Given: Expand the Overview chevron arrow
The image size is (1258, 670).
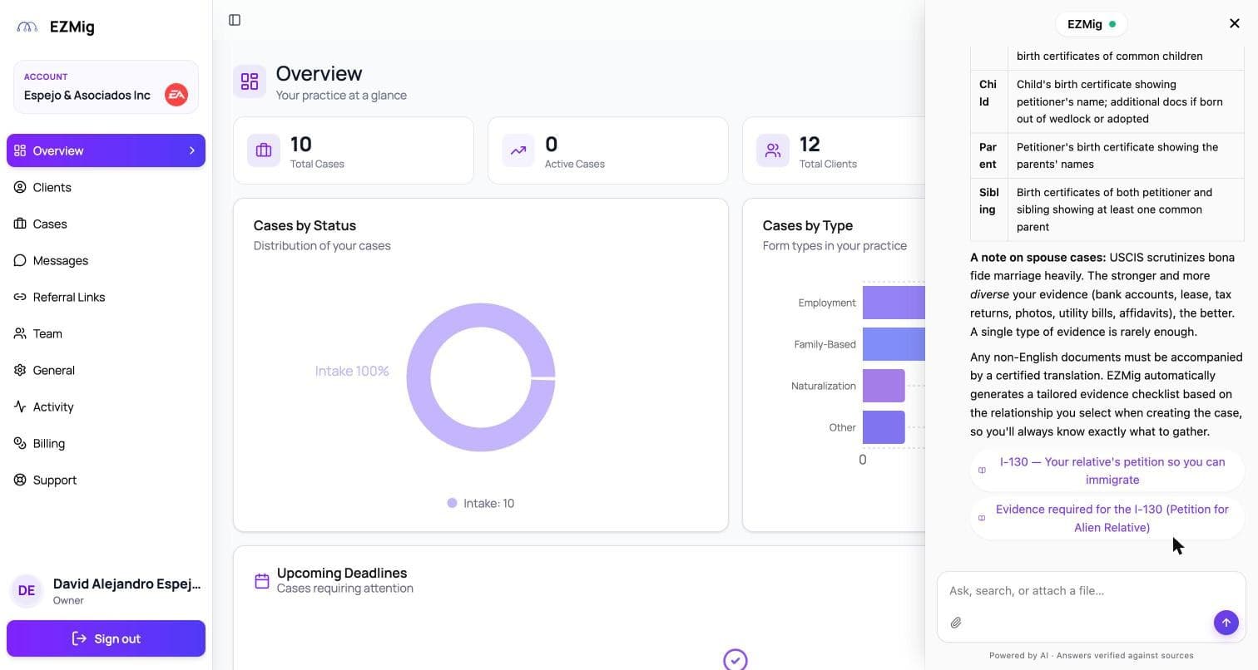Looking at the screenshot, I should pyautogui.click(x=192, y=150).
